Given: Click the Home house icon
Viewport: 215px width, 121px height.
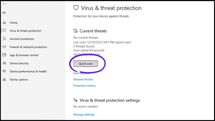Looking at the screenshot, I should point(4,22).
